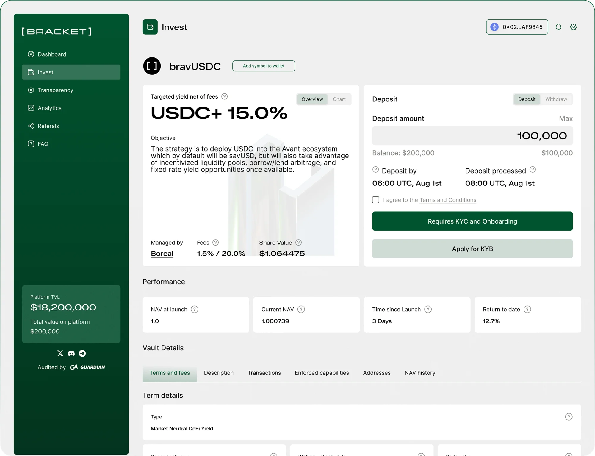The width and height of the screenshot is (595, 456).
Task: Click the Apply for KYB button
Action: [x=472, y=249]
